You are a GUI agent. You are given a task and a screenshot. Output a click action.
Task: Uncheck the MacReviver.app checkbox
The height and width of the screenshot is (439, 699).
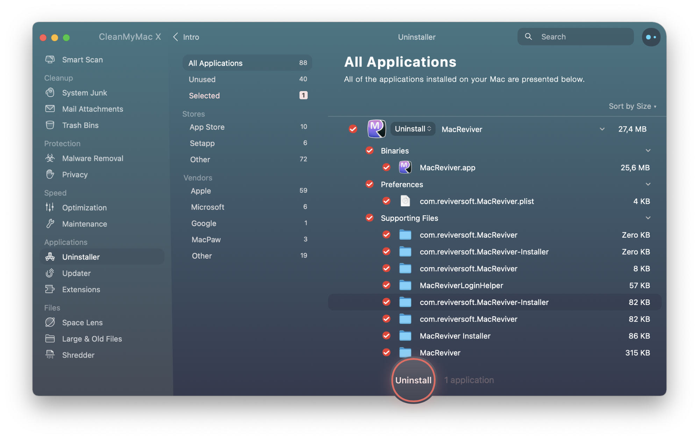coord(386,168)
